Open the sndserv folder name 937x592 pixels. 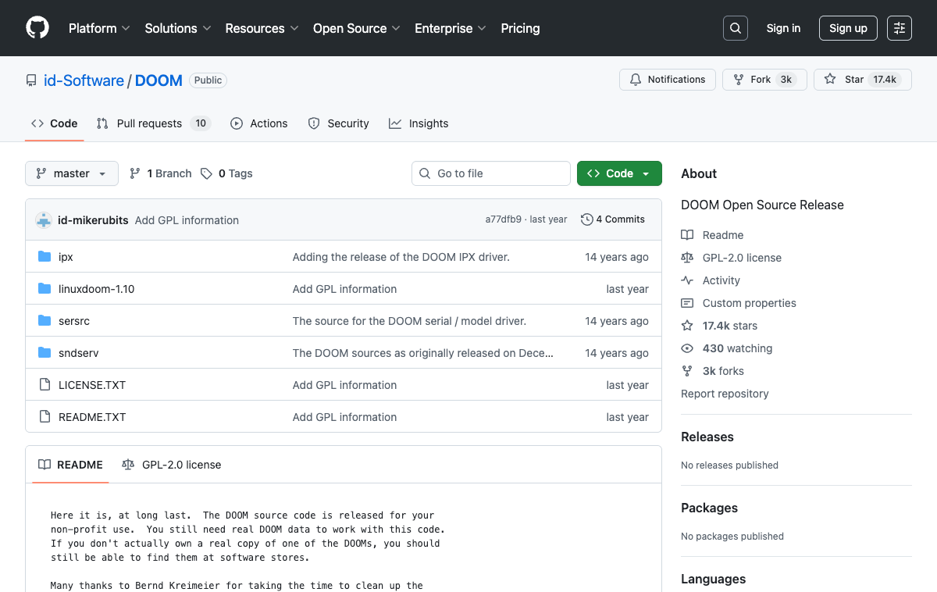coord(79,353)
